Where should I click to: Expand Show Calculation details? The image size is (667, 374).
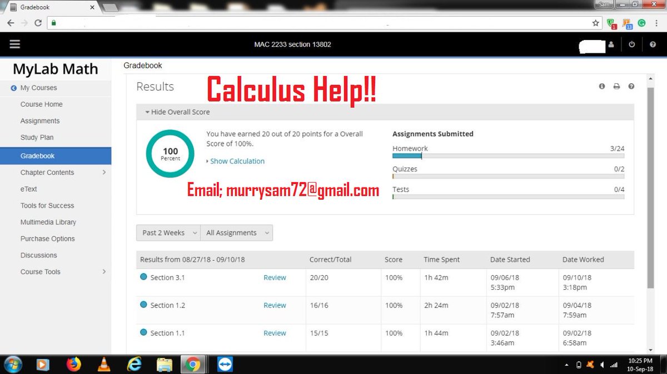pos(235,161)
